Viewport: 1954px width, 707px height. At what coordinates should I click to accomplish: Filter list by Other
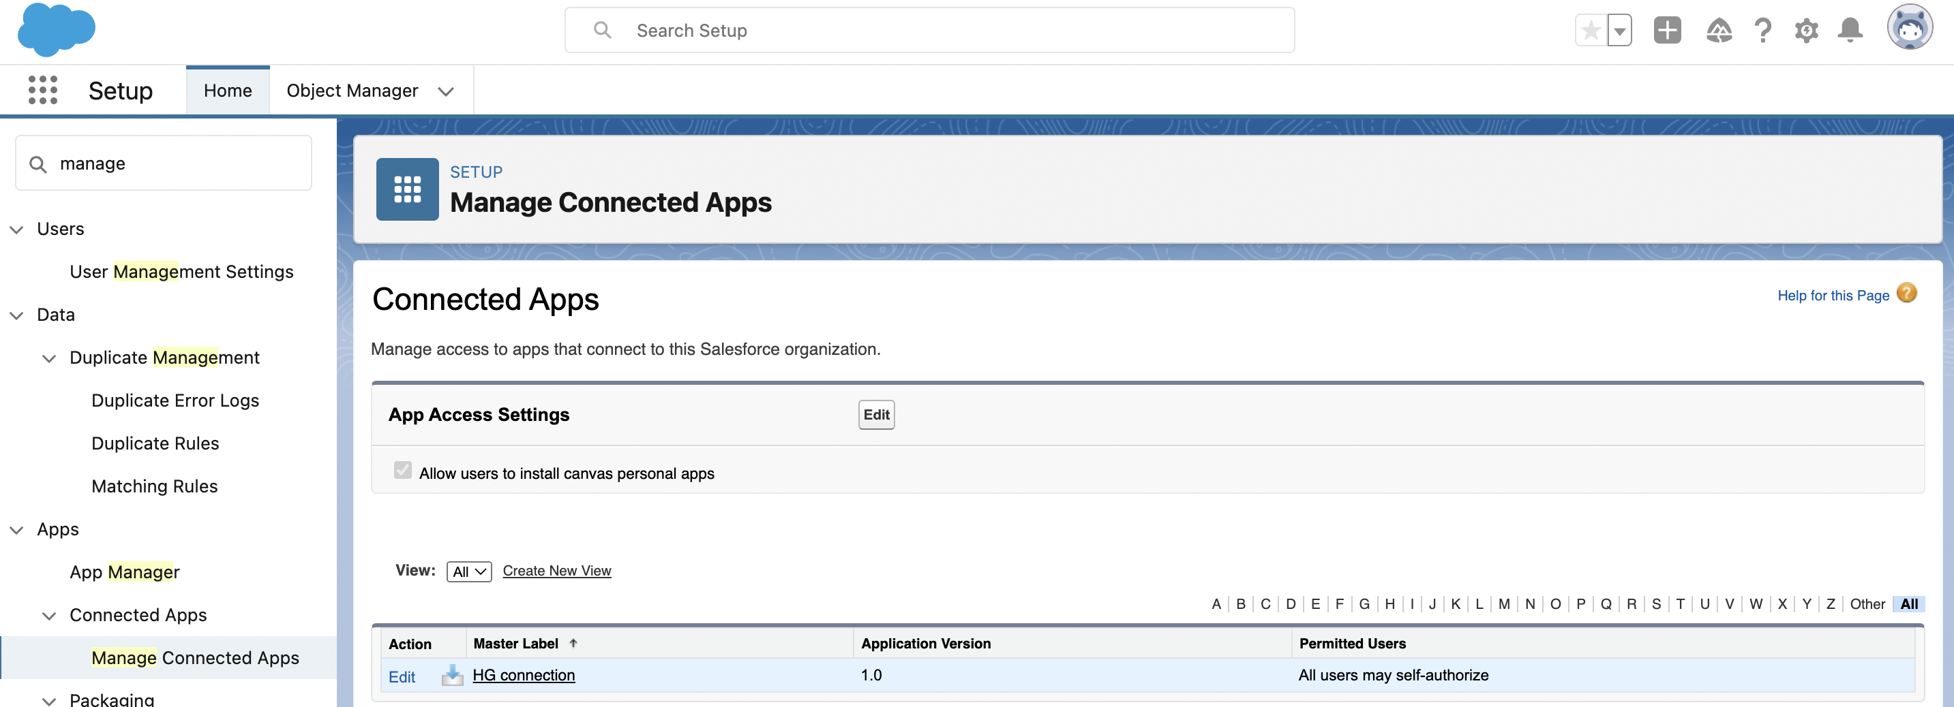coord(1867,604)
